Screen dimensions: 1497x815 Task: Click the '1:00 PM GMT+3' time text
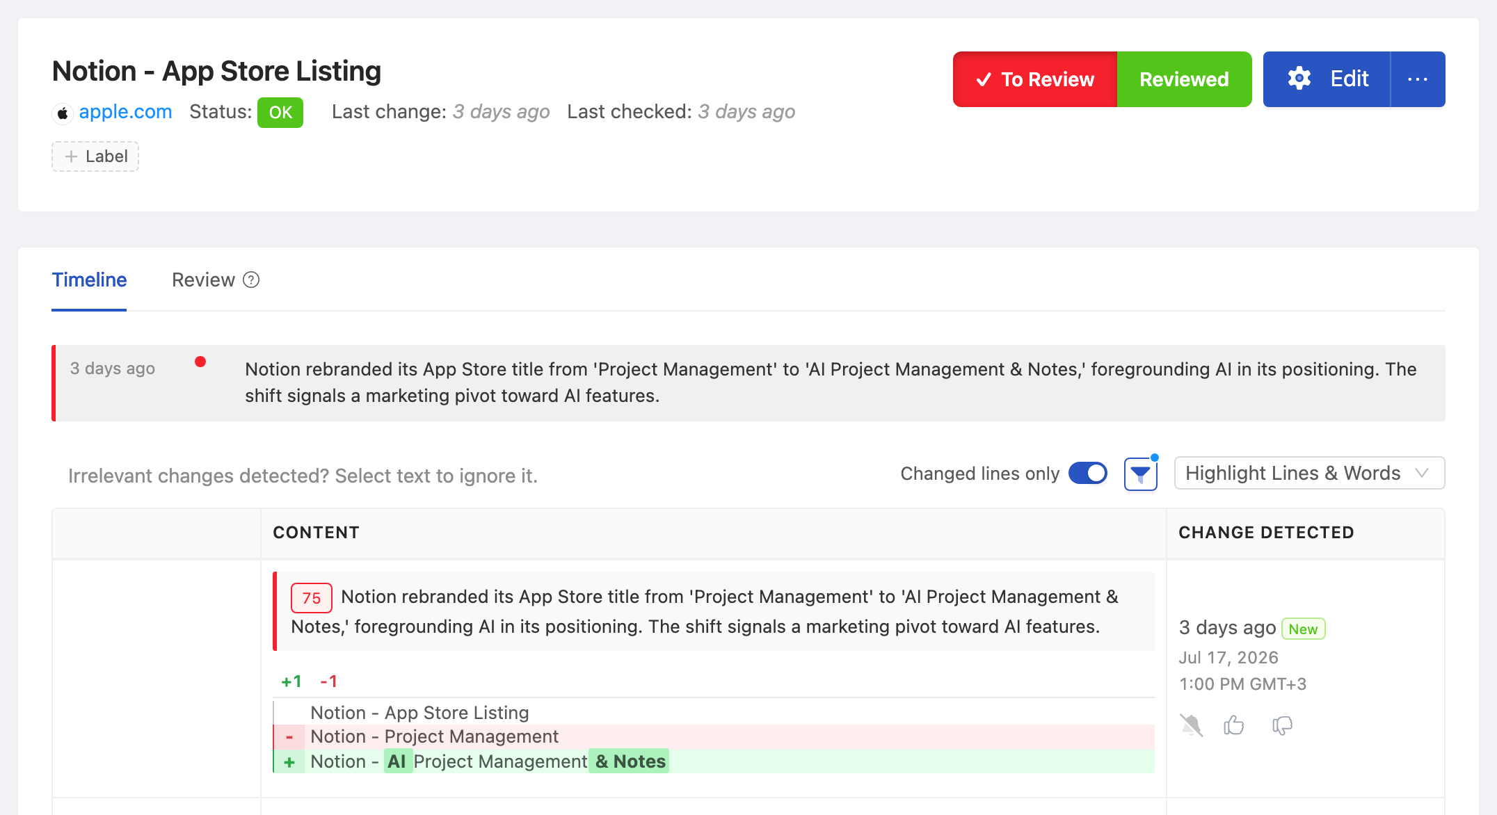[1242, 684]
